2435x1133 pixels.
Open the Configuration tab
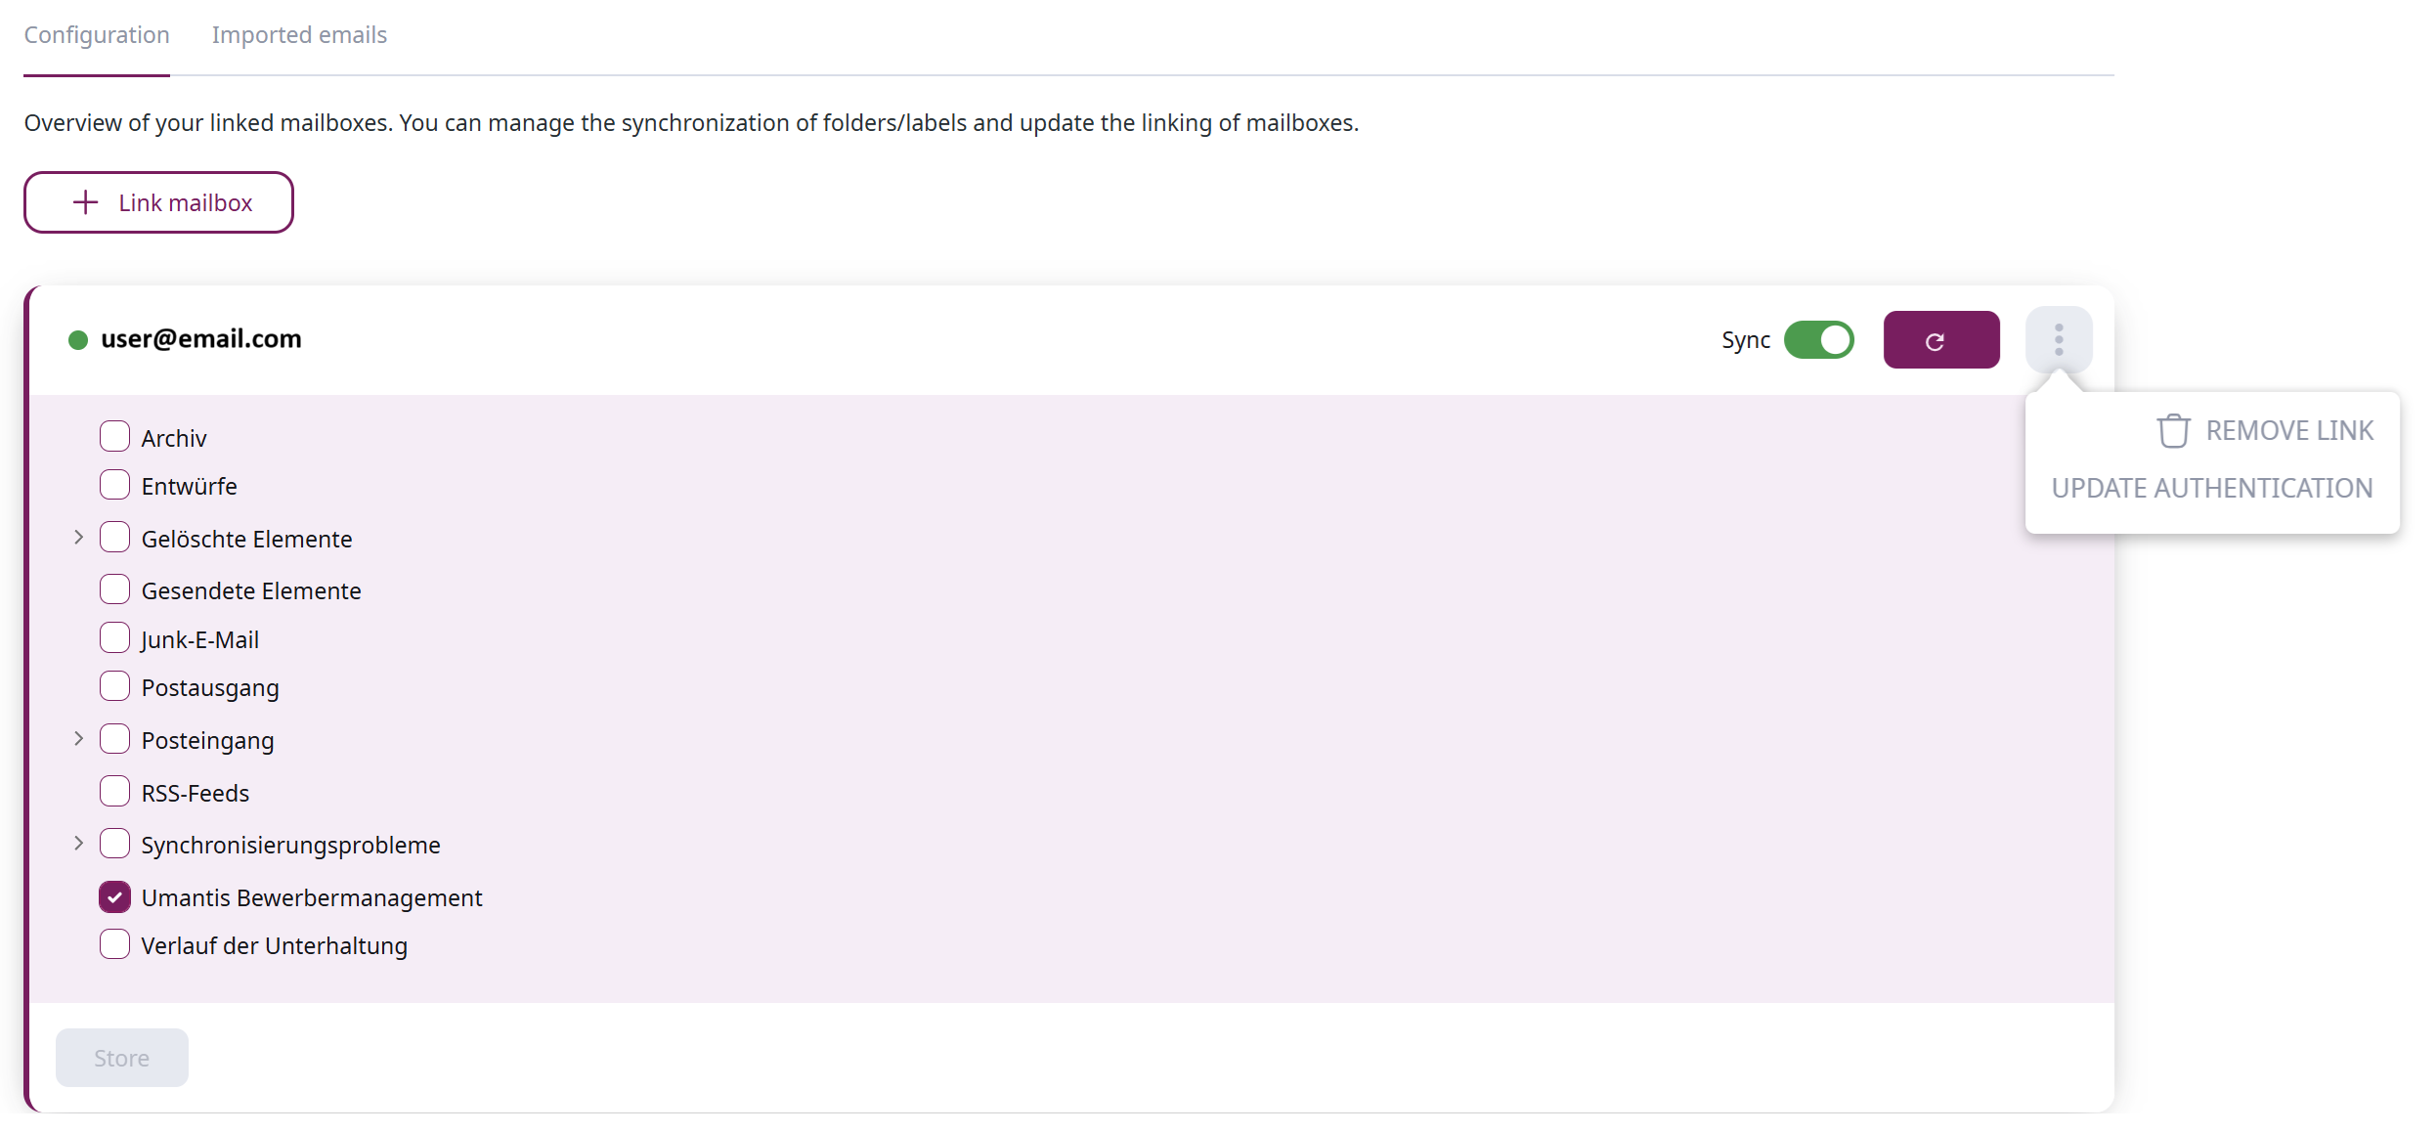pyautogui.click(x=97, y=35)
